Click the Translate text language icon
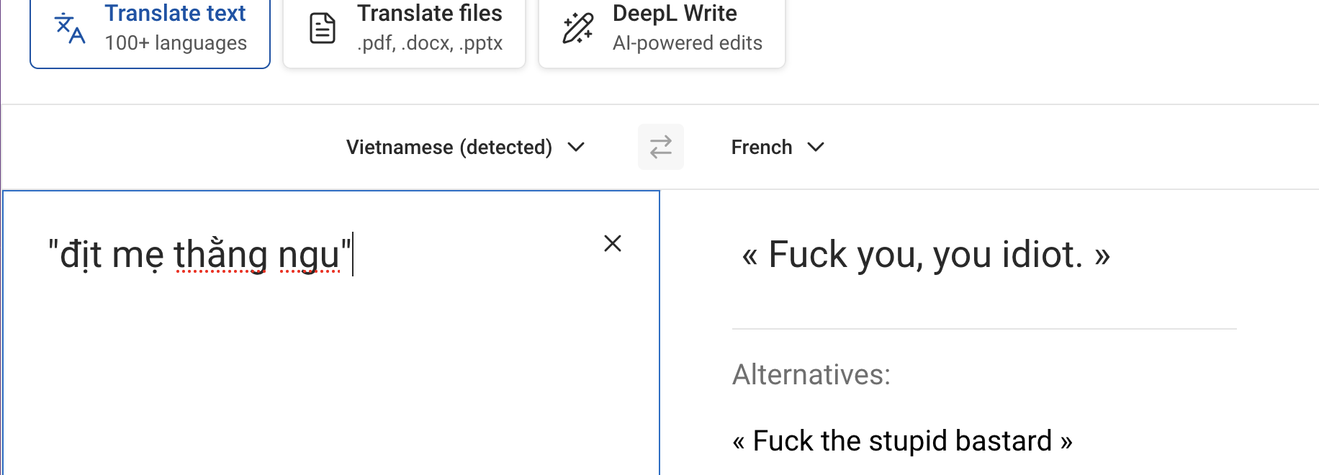Viewport: 1319px width, 475px height. click(x=70, y=28)
